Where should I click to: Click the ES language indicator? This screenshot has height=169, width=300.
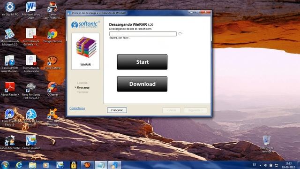(x=254, y=165)
